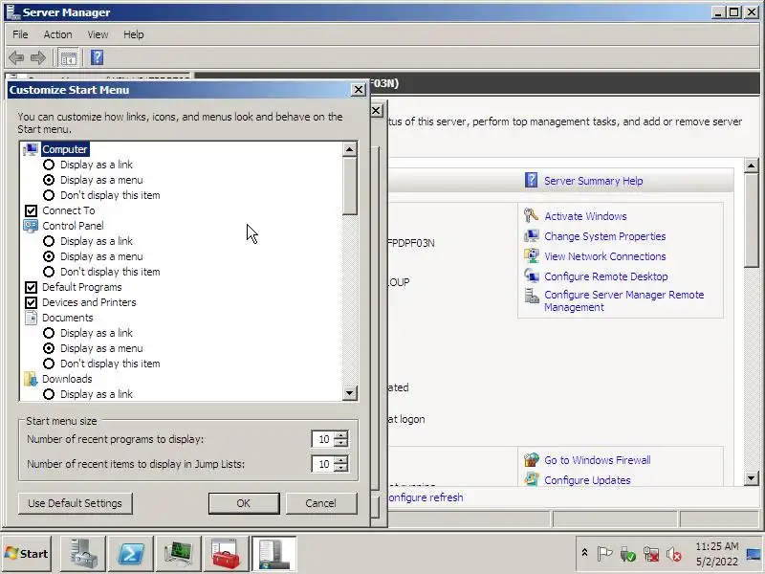Increase number of recent programs spinner
Image resolution: width=765 pixels, height=574 pixels.
(341, 434)
